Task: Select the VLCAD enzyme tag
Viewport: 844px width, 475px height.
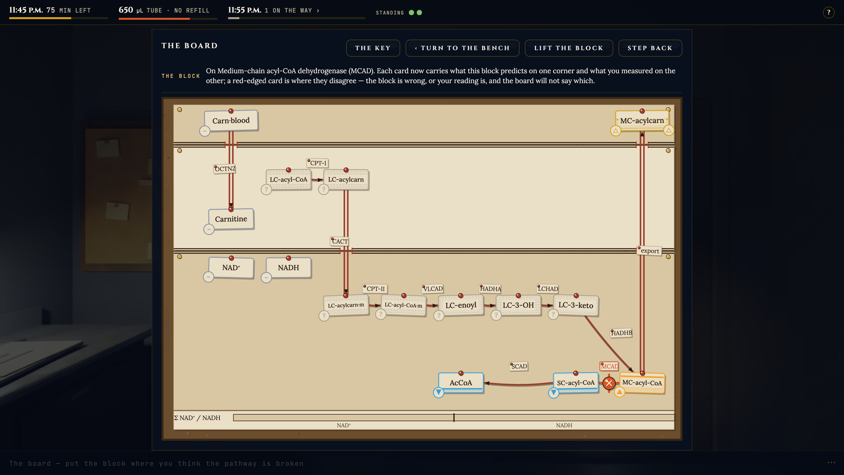Action: coord(433,289)
